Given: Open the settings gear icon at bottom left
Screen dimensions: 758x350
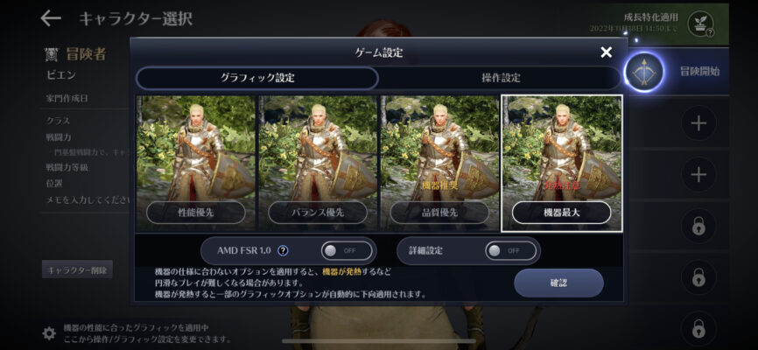Looking at the screenshot, I should click(49, 333).
